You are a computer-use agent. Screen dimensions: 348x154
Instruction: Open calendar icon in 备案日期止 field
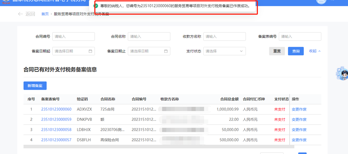point(166,51)
